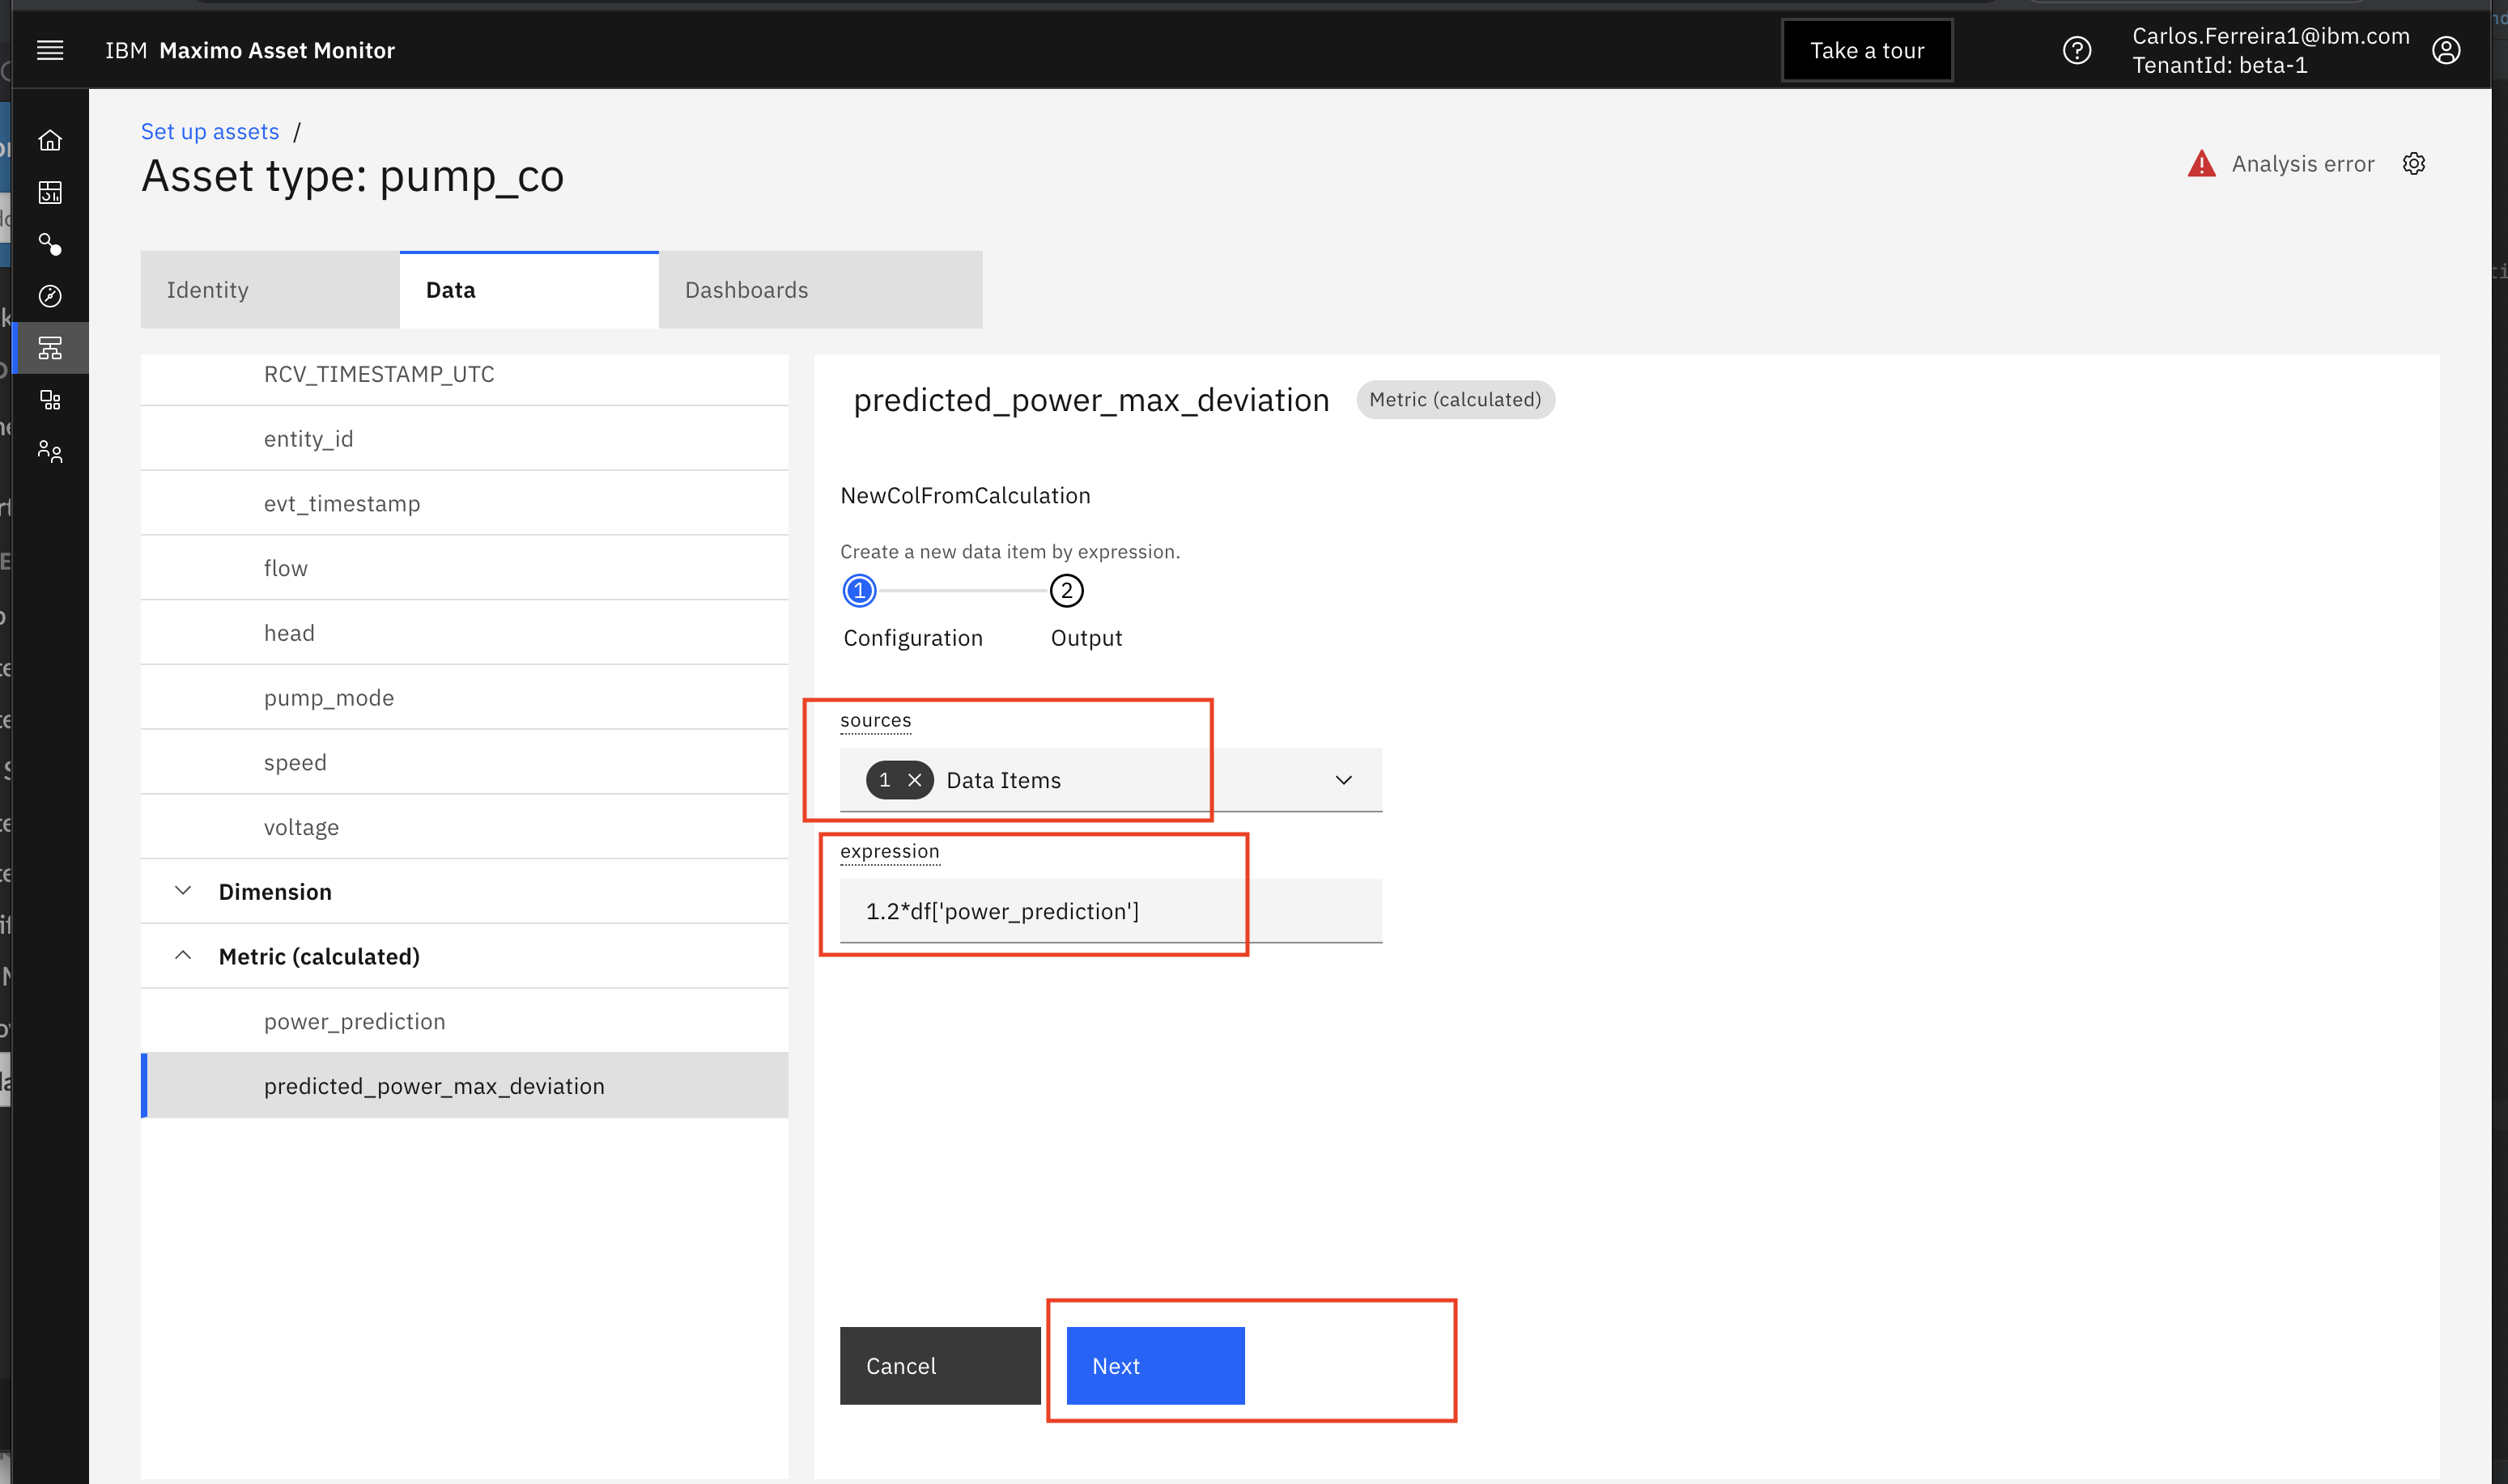Image resolution: width=2508 pixels, height=1484 pixels.
Task: Open settings gear next to Analysis error
Action: click(2414, 163)
